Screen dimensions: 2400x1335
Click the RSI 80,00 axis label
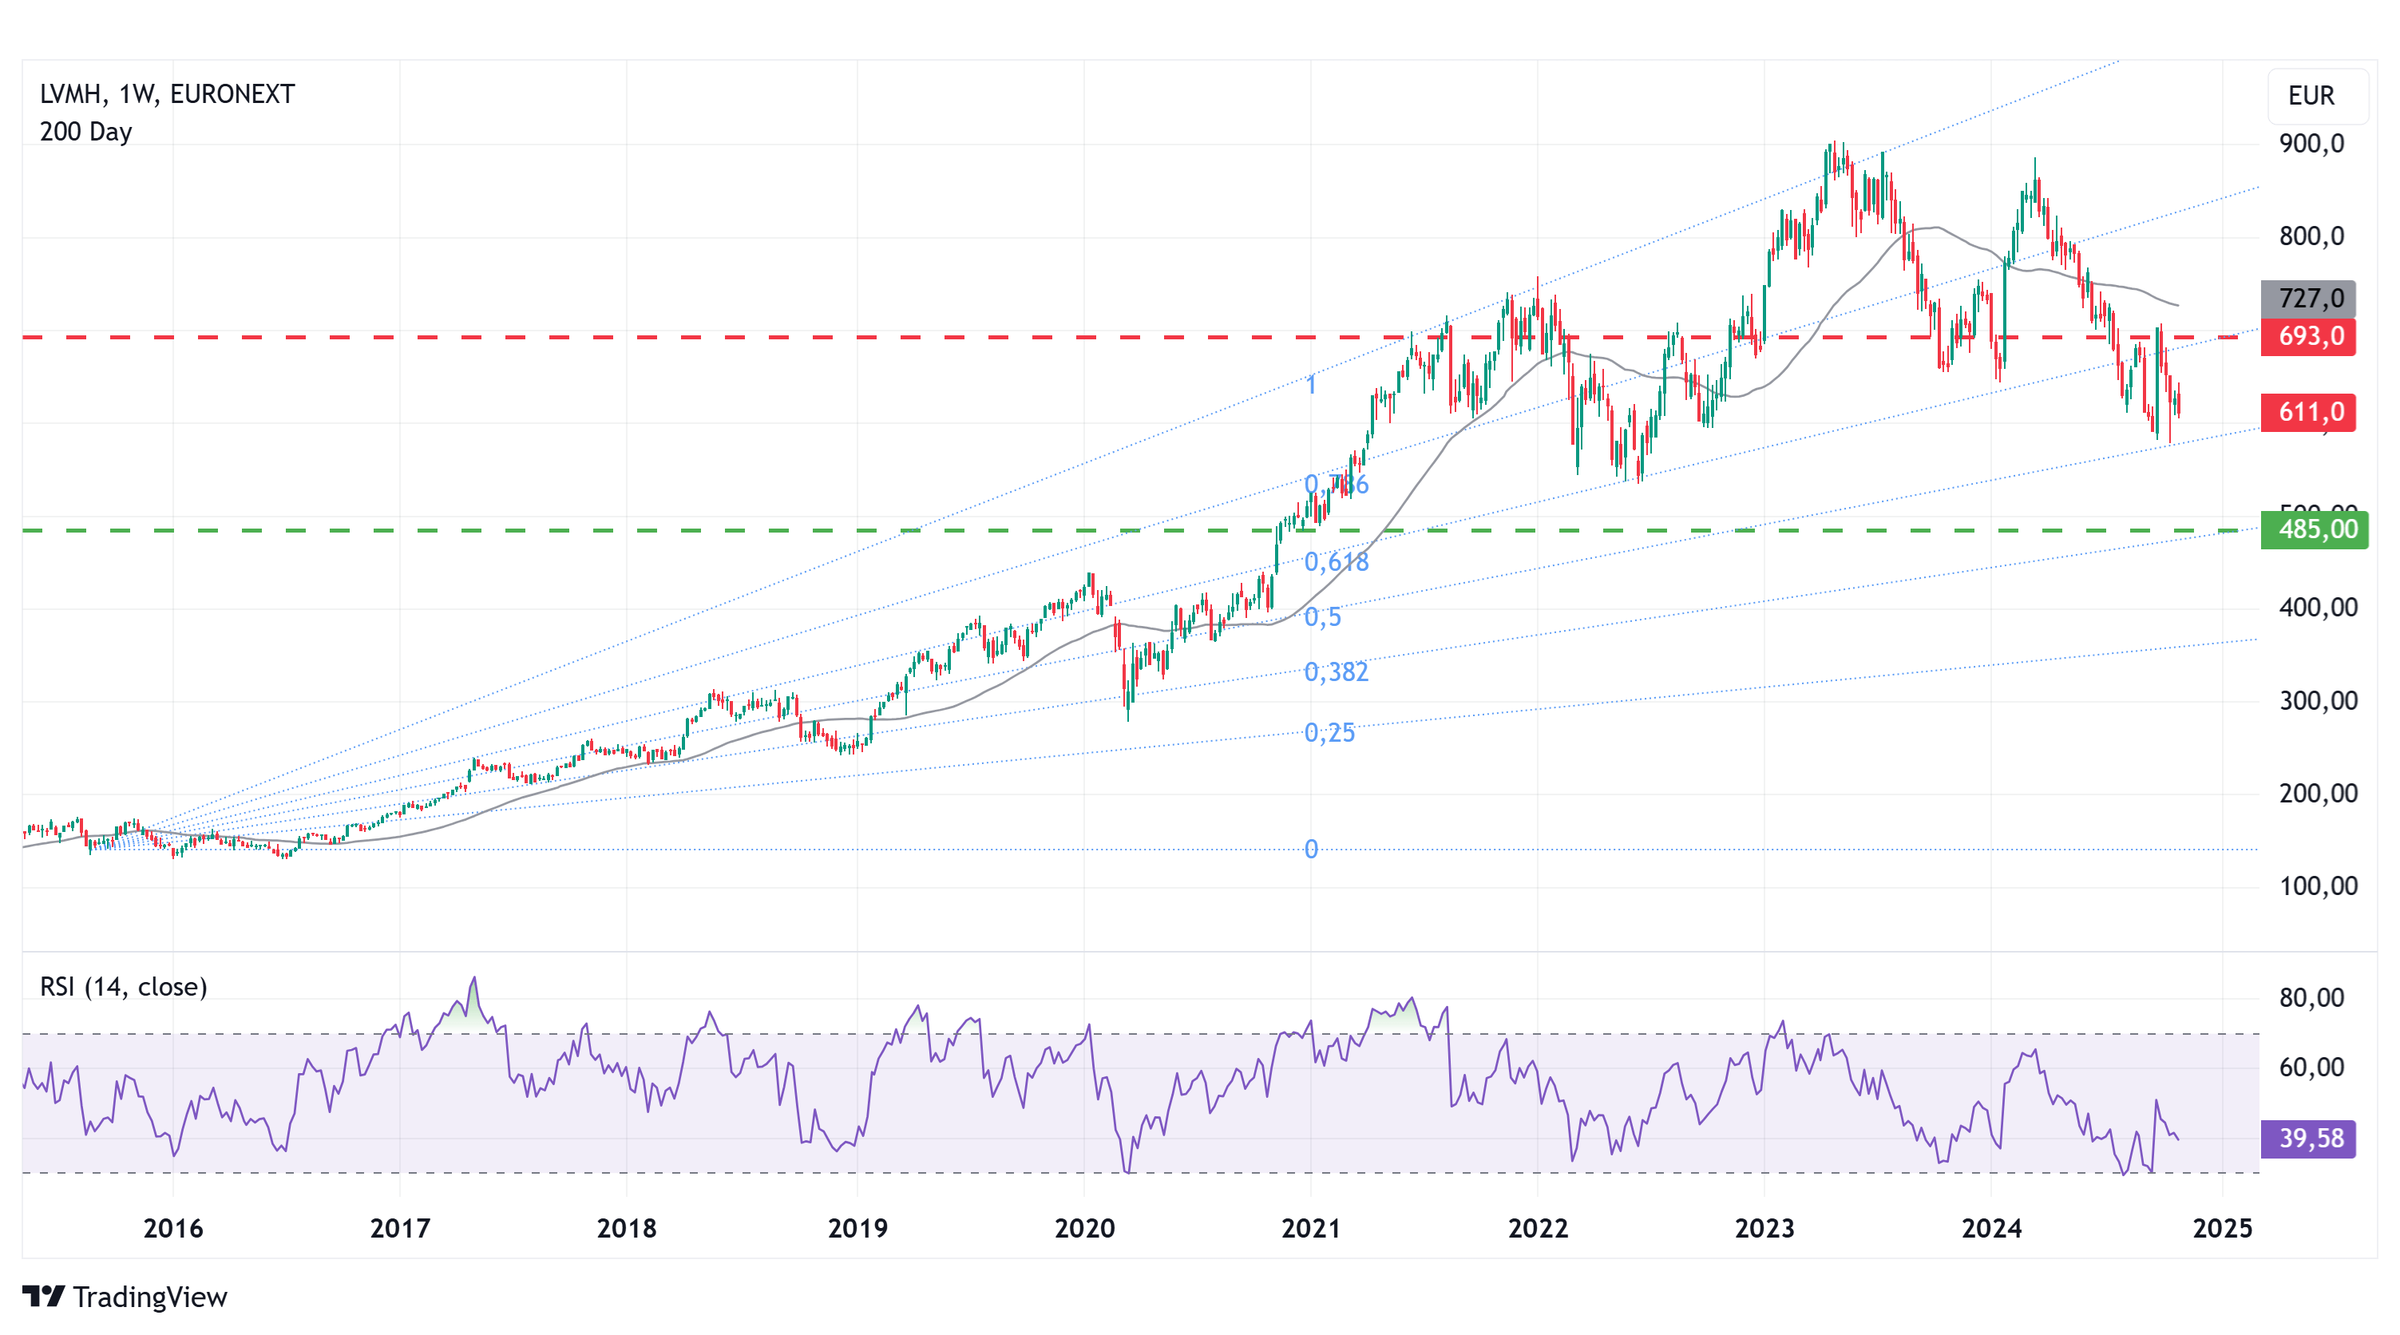pos(2311,998)
